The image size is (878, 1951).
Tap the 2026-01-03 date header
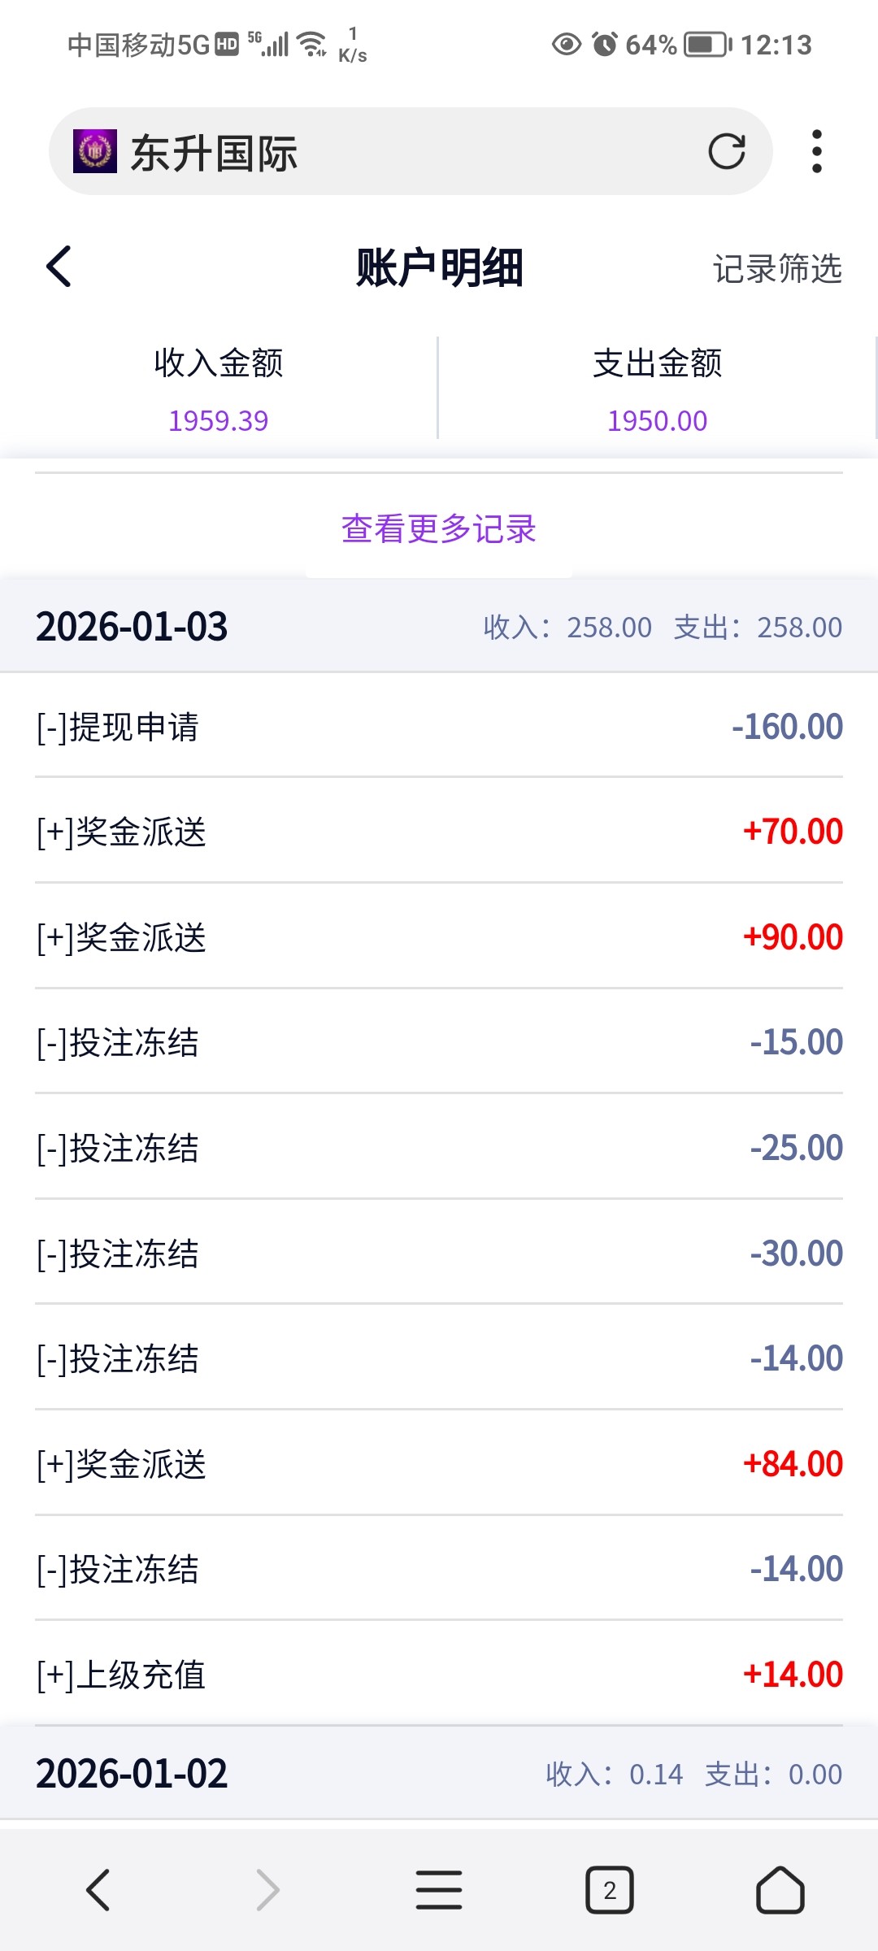click(132, 627)
